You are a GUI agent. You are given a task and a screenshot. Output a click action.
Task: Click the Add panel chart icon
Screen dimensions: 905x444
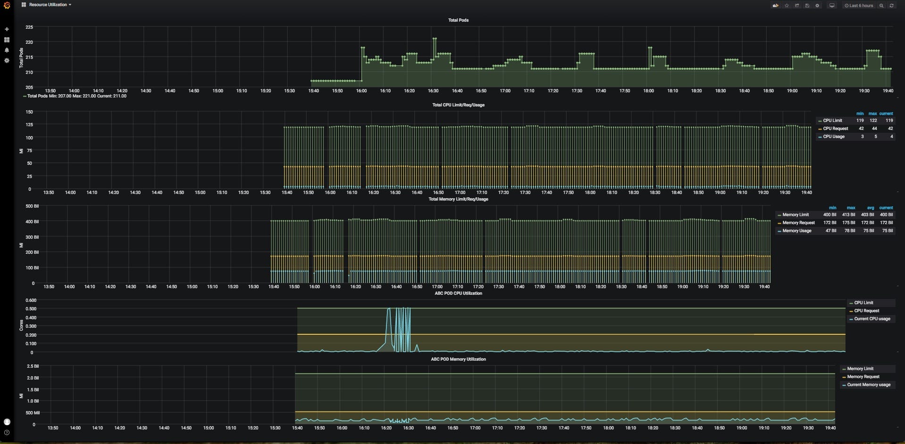pyautogui.click(x=775, y=6)
